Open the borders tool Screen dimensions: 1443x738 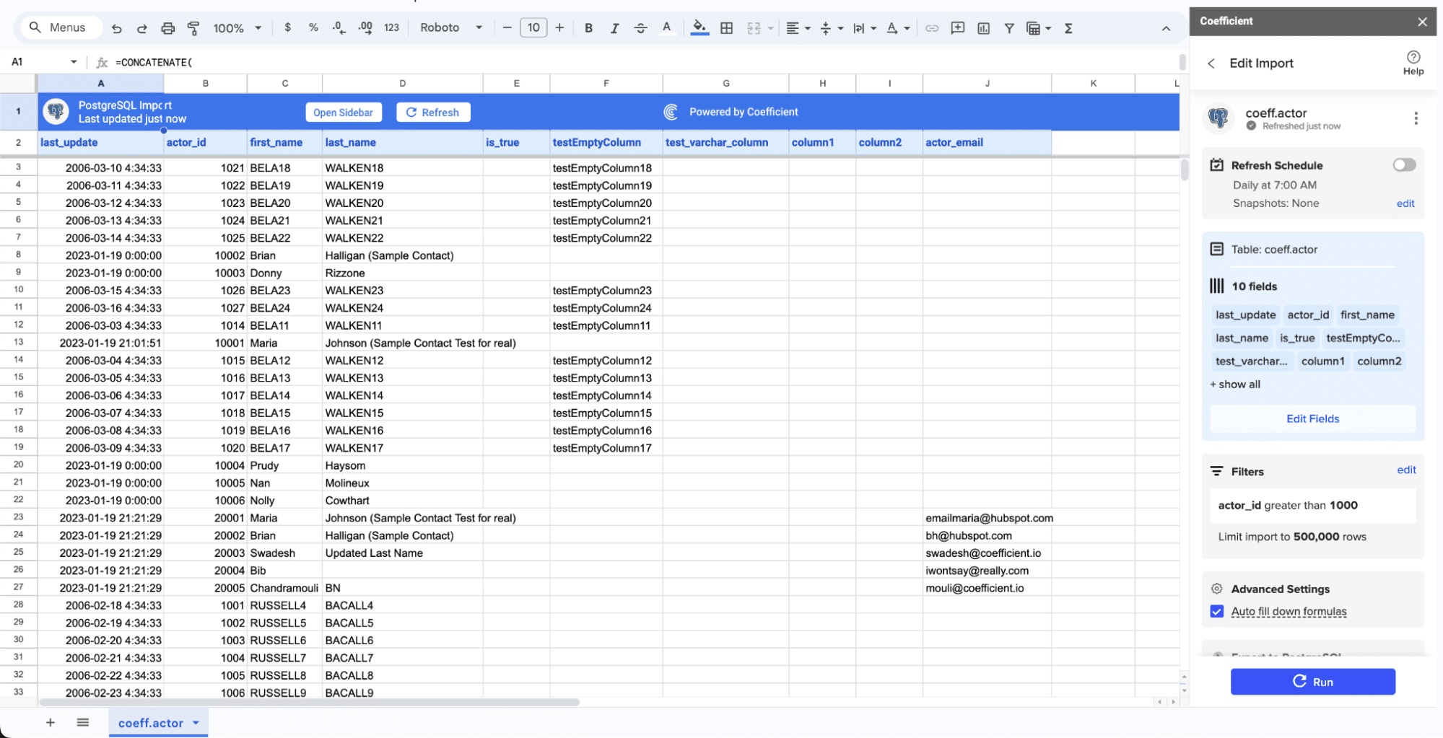pyautogui.click(x=726, y=28)
